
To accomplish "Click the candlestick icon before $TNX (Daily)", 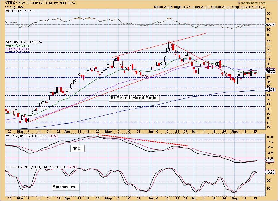I will 7,42.
